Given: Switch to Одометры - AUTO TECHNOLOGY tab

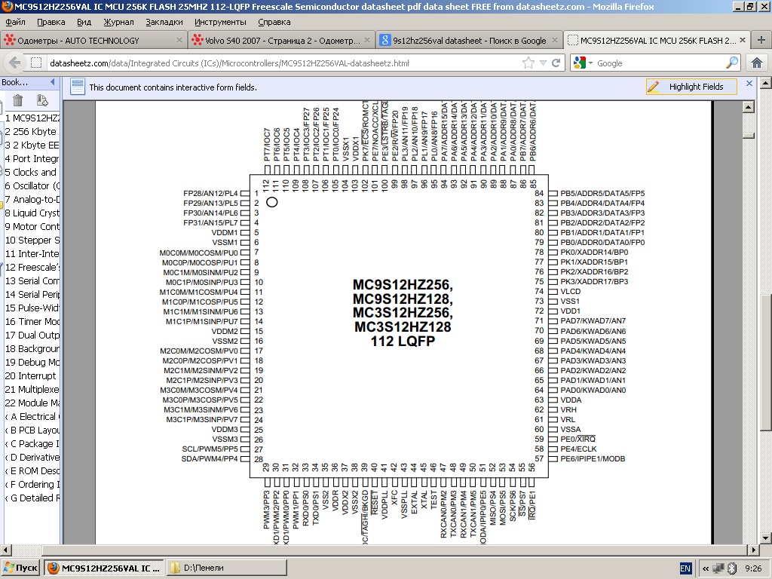Looking at the screenshot, I should point(93,41).
